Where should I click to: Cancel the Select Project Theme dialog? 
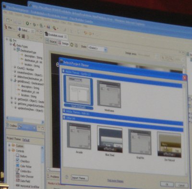181,185
